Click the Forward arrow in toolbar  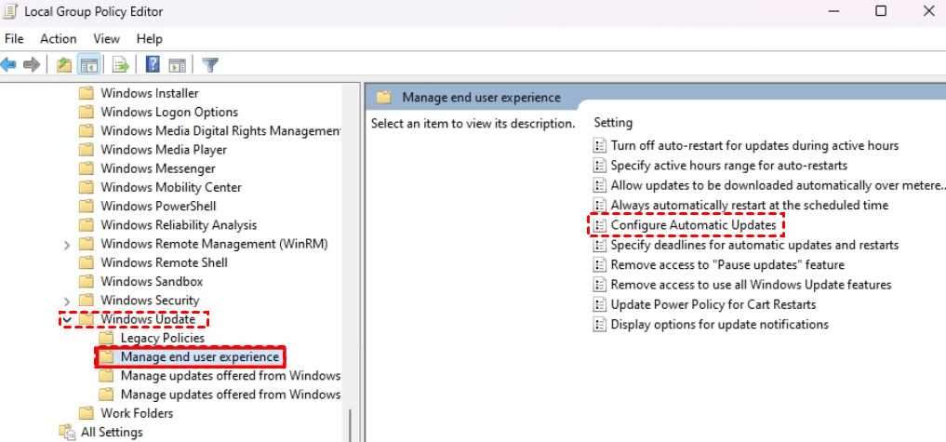(32, 64)
